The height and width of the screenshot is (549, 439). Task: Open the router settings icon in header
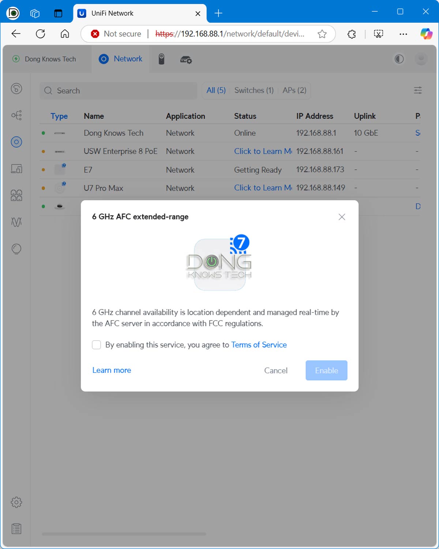[186, 60]
